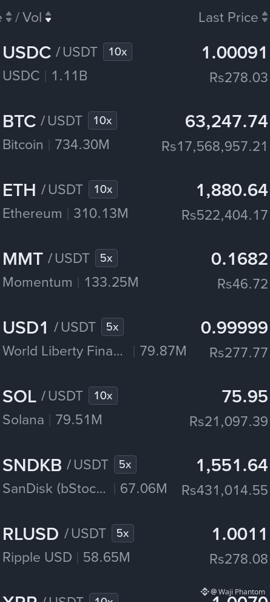The width and height of the screenshot is (270, 602).
Task: Select the RLUSD Ripple USD row
Action: [x=135, y=545]
